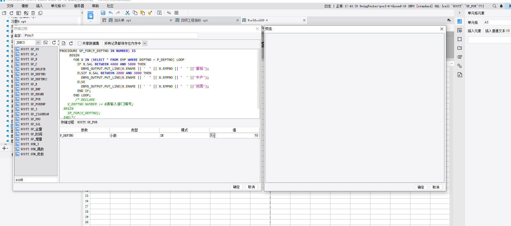Open the 文件 menu

click(x=10, y=6)
